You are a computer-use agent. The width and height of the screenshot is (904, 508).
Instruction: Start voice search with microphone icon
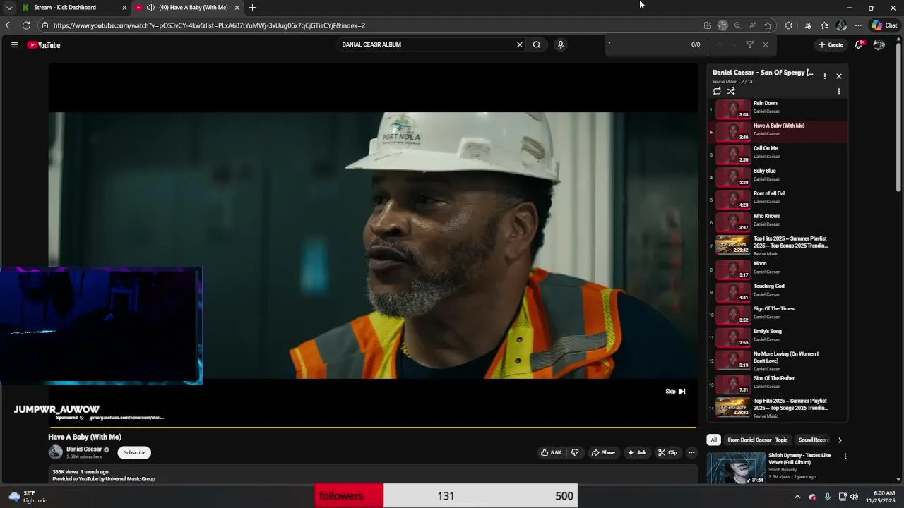coord(561,44)
